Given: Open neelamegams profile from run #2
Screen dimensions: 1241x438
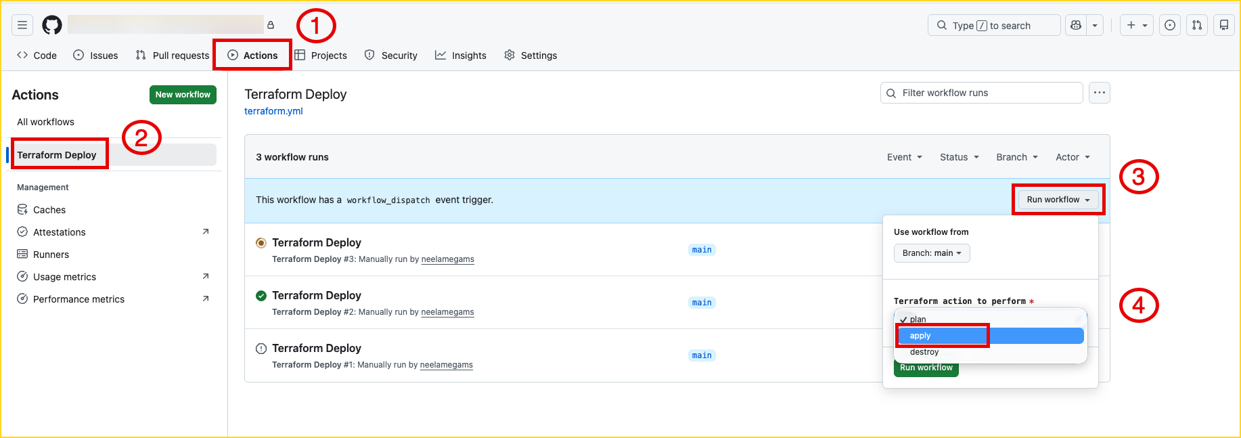Looking at the screenshot, I should (447, 312).
